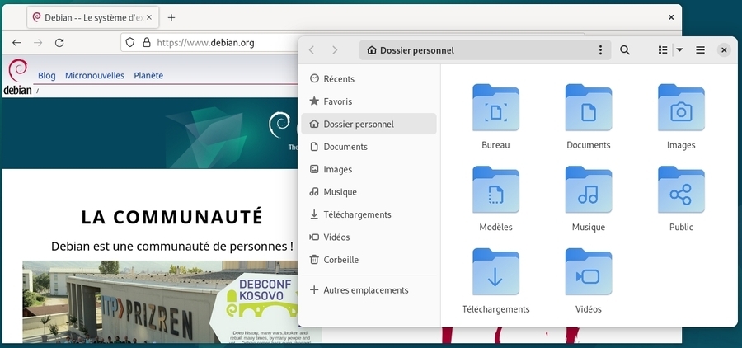Click the LA COMMUNAUTÉ heading

point(171,217)
